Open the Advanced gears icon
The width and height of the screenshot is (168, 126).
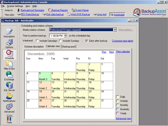9,107
